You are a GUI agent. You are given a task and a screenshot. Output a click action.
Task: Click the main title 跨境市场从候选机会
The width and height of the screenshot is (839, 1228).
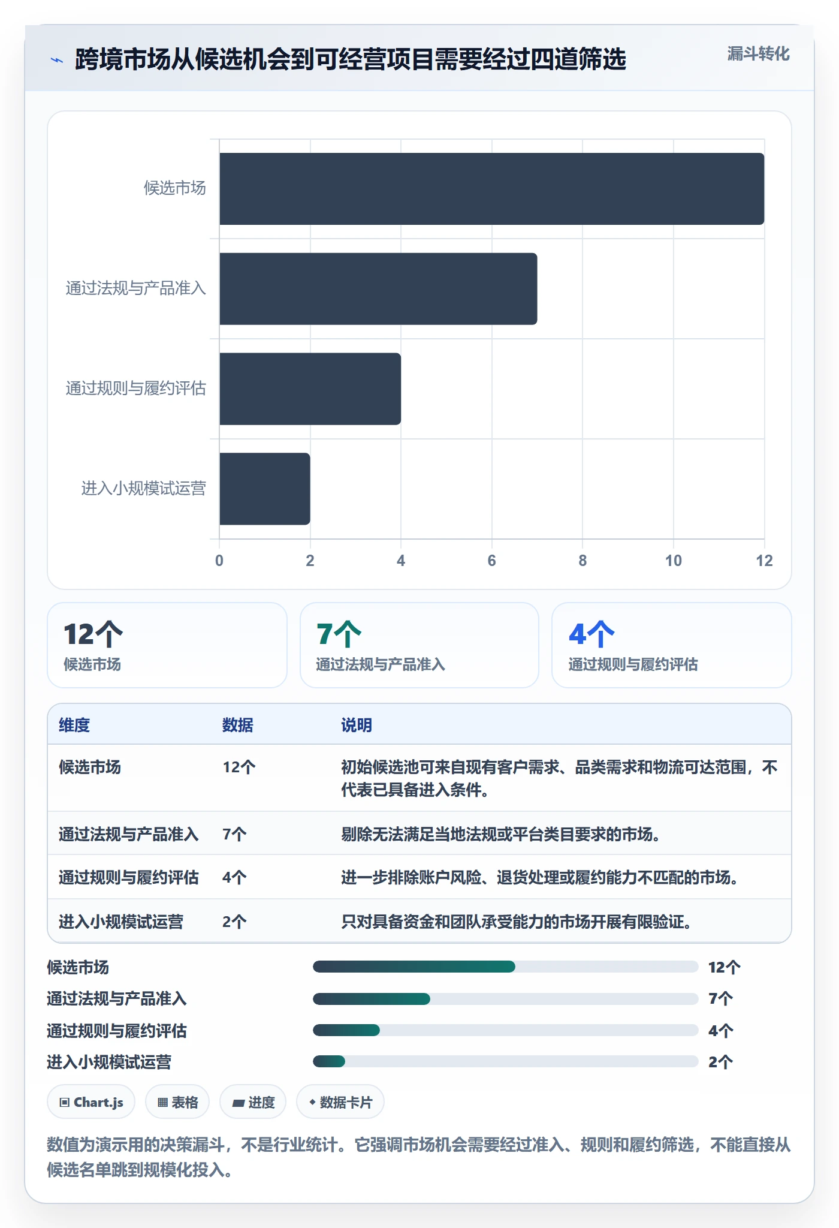[x=351, y=59]
